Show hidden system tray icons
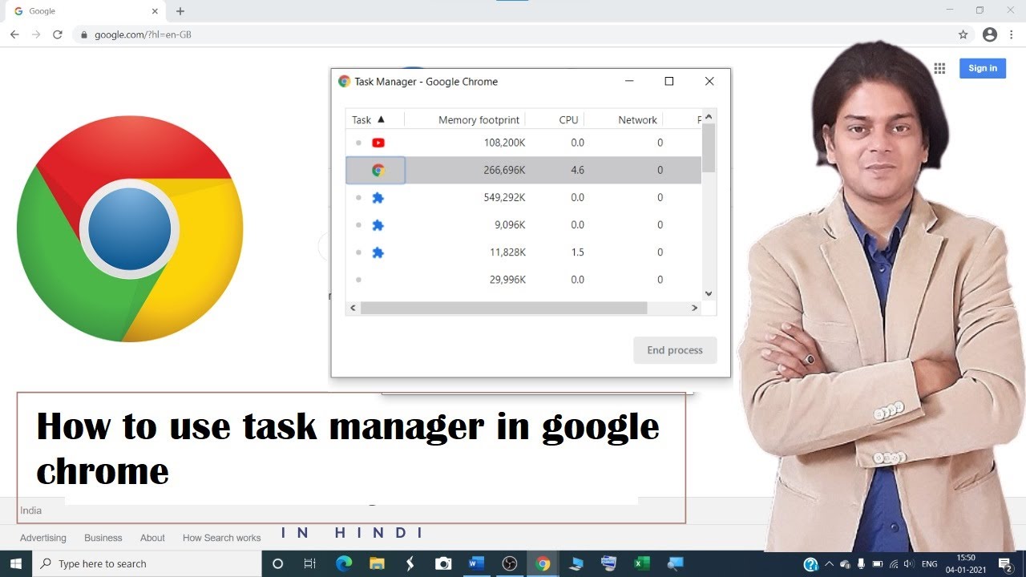Viewport: 1026px width, 577px height. (x=830, y=563)
